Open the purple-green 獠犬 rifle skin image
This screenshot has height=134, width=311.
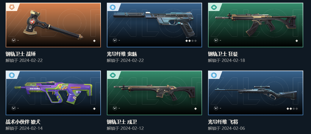tap(53, 93)
